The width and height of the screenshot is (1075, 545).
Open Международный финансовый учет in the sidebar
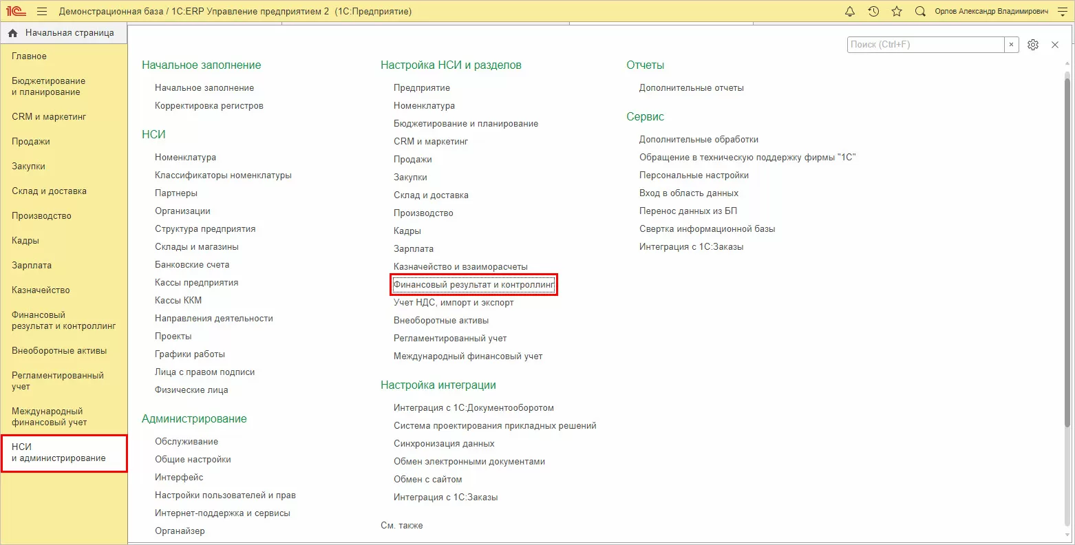(50, 417)
